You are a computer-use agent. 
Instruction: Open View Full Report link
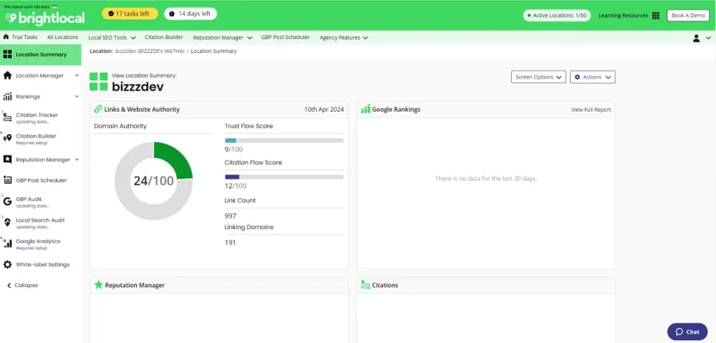pyautogui.click(x=591, y=110)
